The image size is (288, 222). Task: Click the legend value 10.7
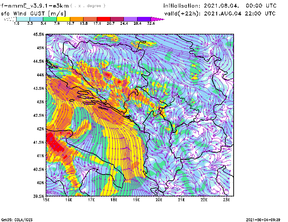(70, 23)
